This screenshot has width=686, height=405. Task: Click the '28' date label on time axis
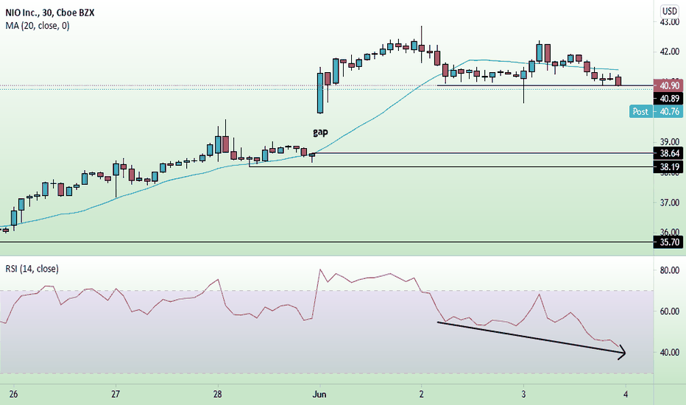[217, 394]
